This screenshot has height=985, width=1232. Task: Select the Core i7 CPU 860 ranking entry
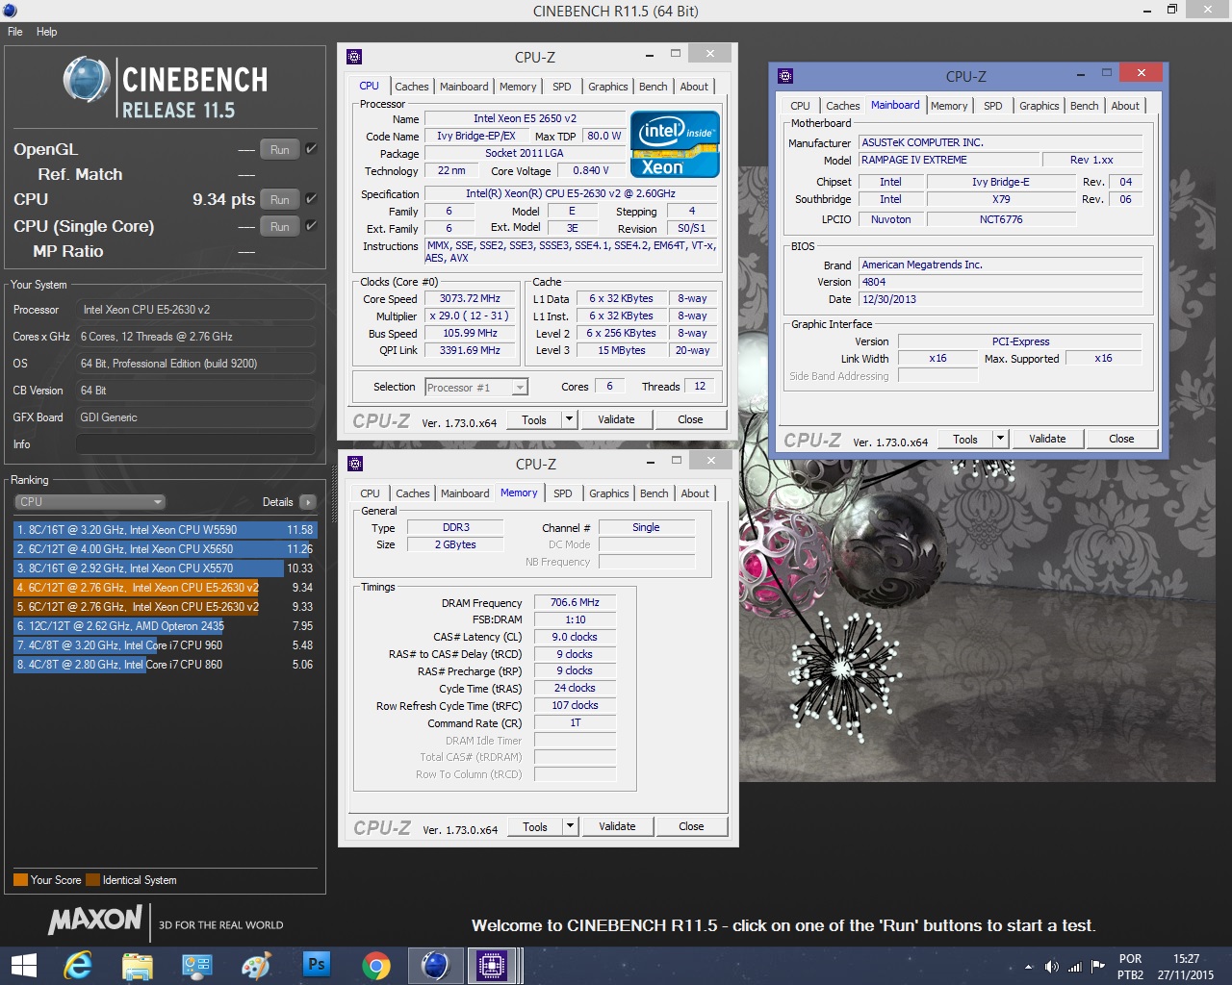point(165,665)
